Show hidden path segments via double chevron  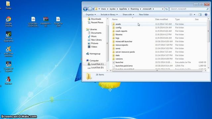point(99,9)
